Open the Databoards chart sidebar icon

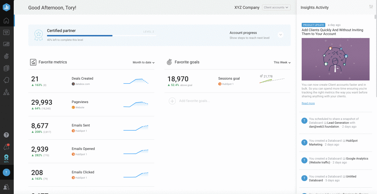6,44
